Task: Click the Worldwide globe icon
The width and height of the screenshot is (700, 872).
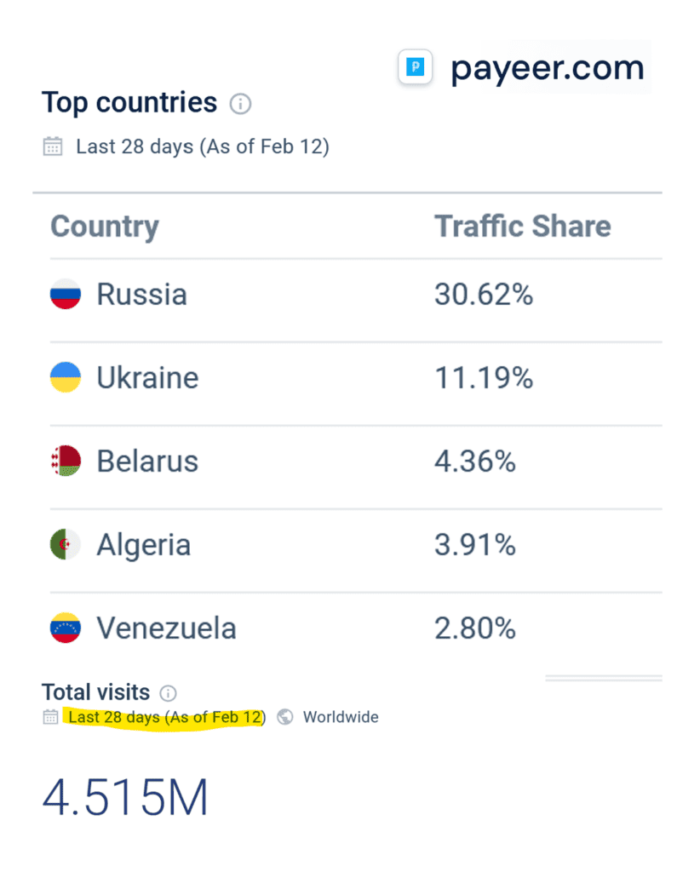Action: (285, 717)
